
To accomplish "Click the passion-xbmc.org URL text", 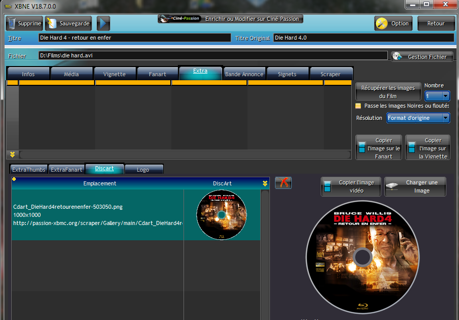I will pyautogui.click(x=98, y=223).
